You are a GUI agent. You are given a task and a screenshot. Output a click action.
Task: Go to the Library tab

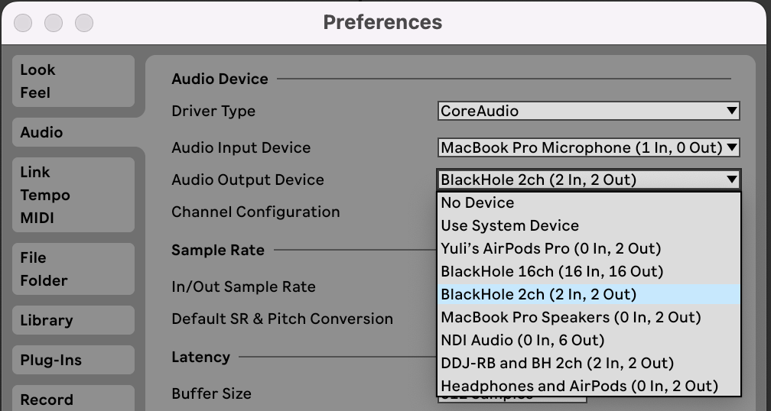click(73, 320)
